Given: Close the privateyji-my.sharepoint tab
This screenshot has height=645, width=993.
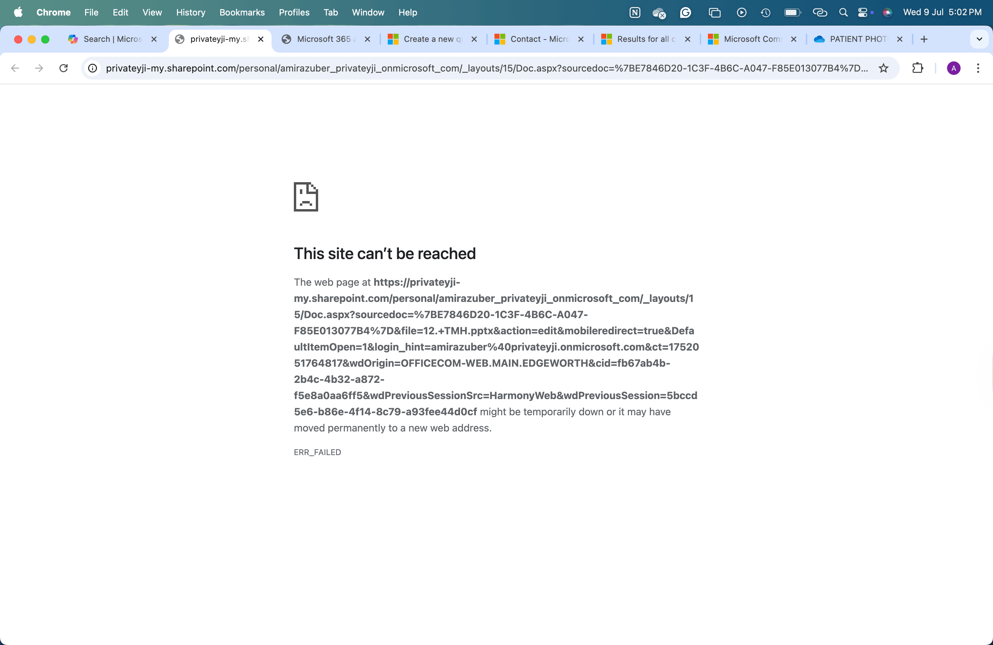Looking at the screenshot, I should [261, 39].
